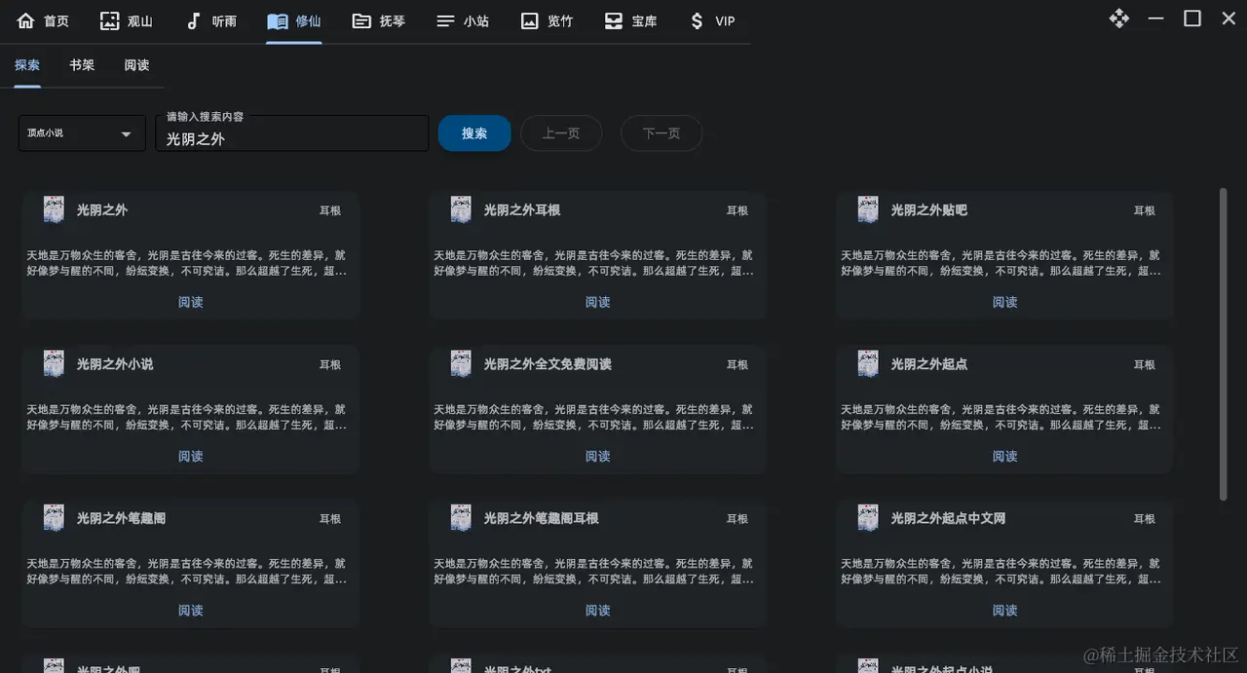Image resolution: width=1247 pixels, height=673 pixels.
Task: Click the image icon for 观山
Action: (x=109, y=20)
